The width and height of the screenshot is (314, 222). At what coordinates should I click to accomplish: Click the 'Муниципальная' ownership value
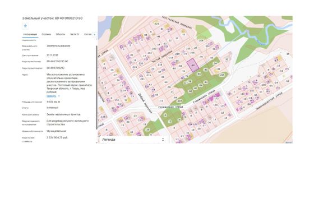coord(57,131)
